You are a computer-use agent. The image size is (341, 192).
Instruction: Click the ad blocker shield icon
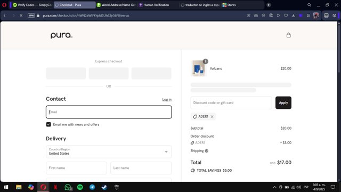tap(263, 15)
